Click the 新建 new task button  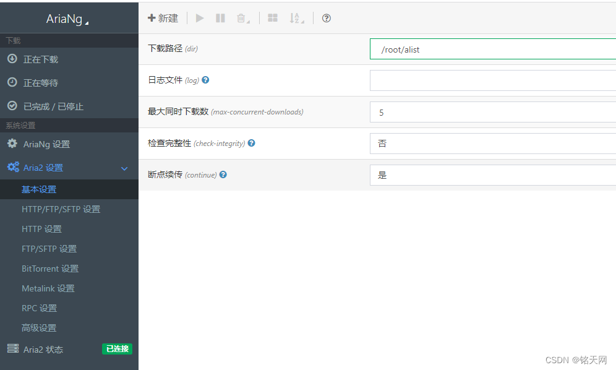163,18
